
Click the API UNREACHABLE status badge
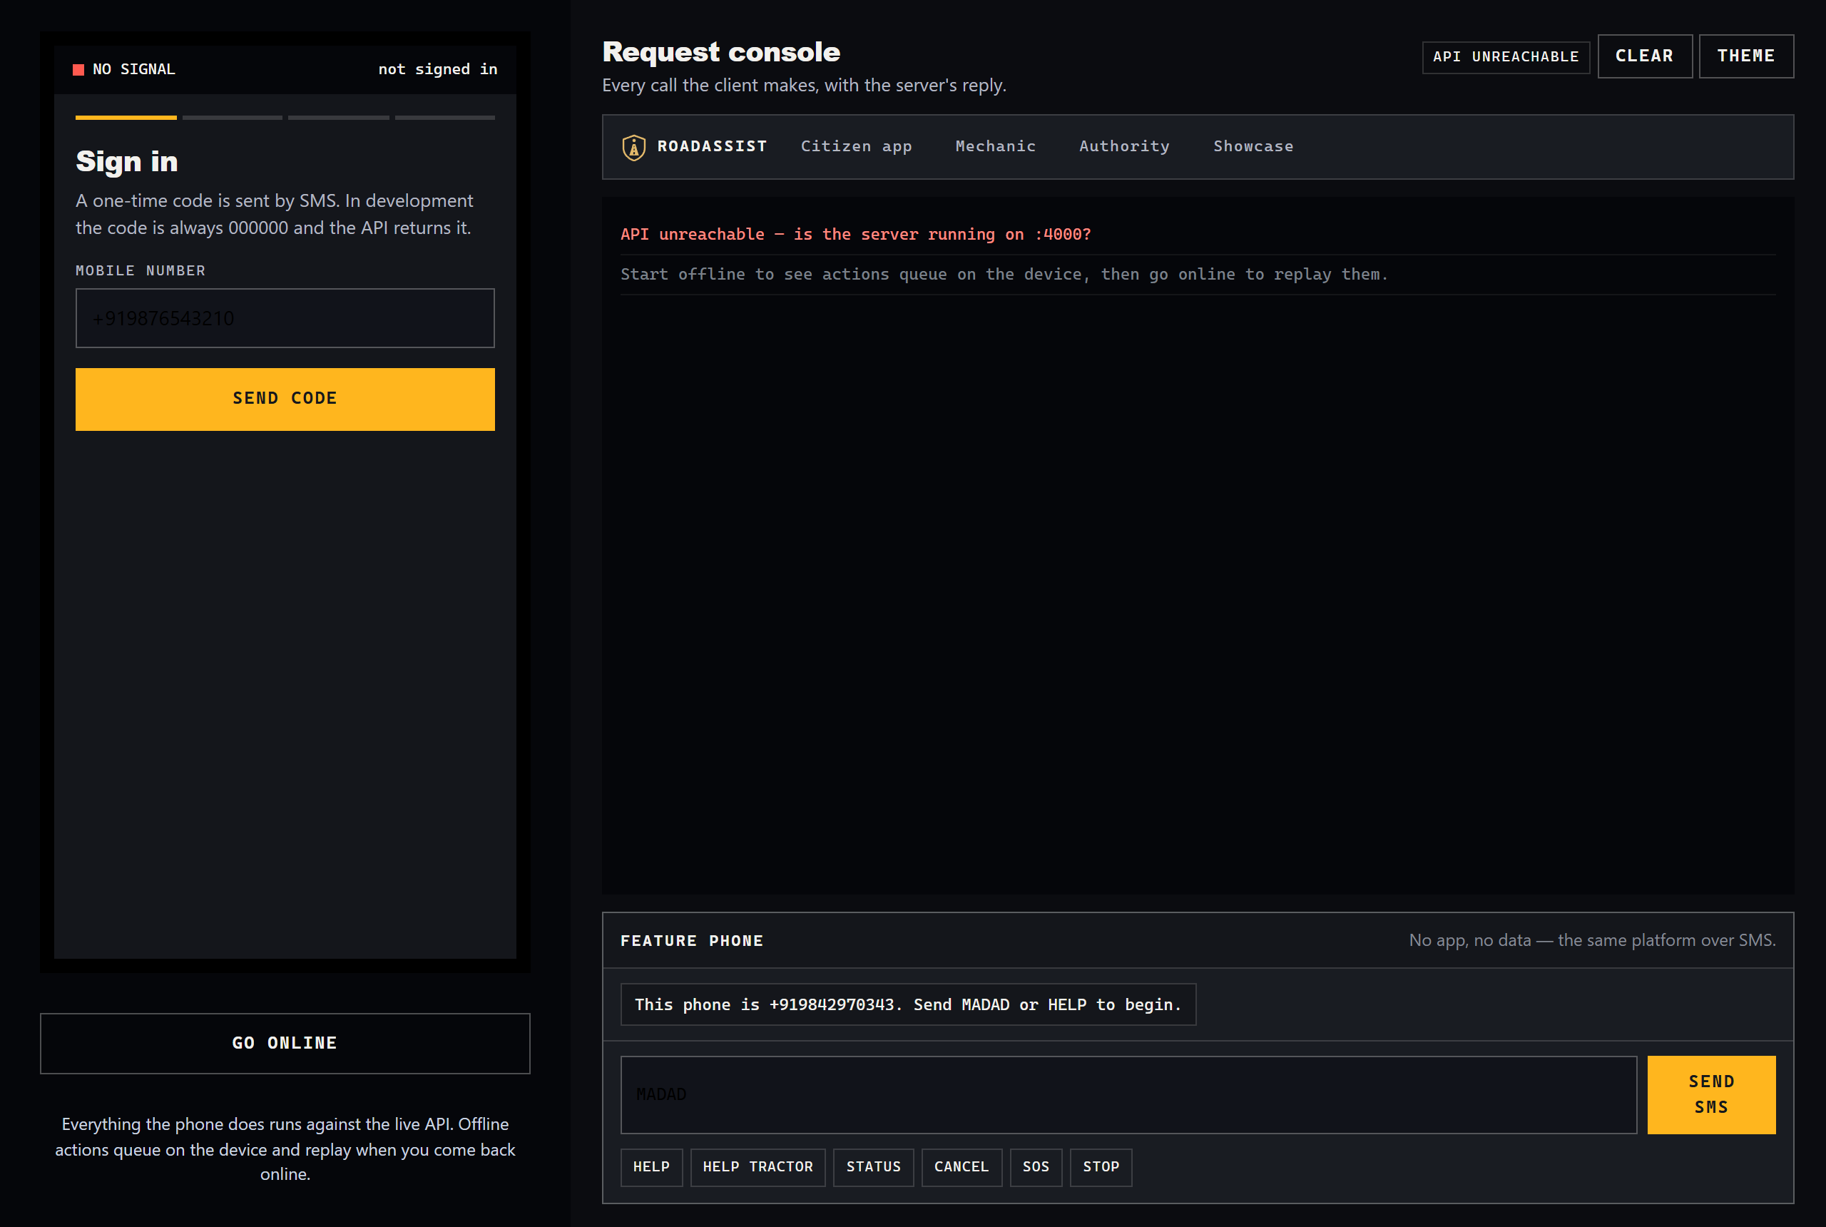[x=1505, y=57]
